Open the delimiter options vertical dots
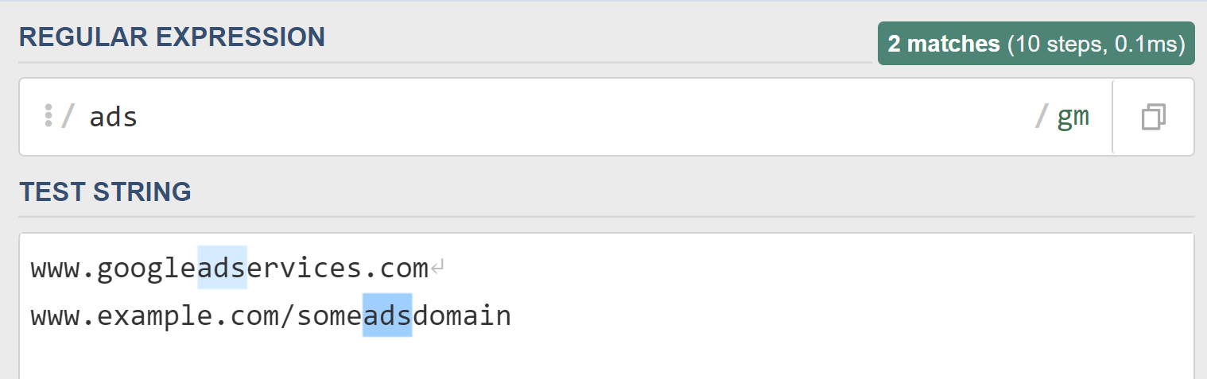This screenshot has height=379, width=1207. click(x=49, y=116)
